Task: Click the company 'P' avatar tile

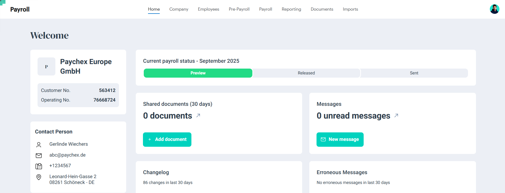Action: 46,66
